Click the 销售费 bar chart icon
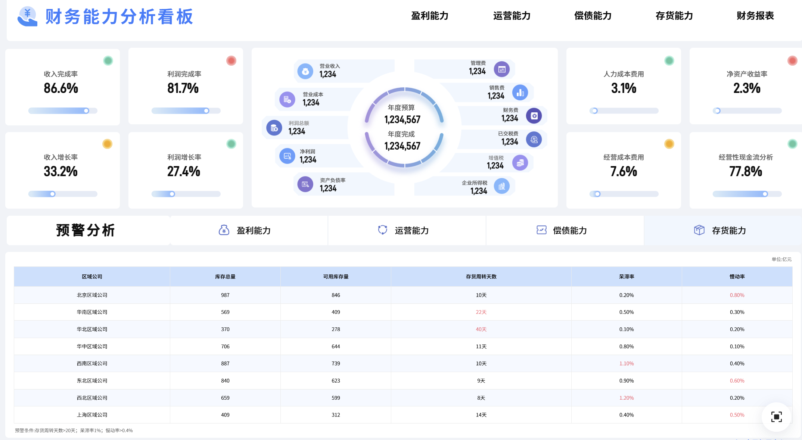This screenshot has height=440, width=802. pyautogui.click(x=520, y=93)
